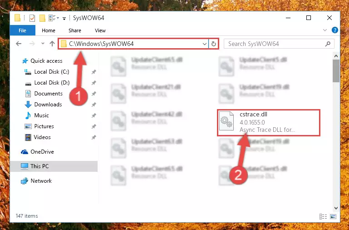349x230 pixels.
Task: Open Documents in the navigation pane
Action: tap(48, 94)
